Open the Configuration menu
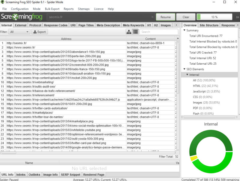240x181 pixels. (20, 9)
